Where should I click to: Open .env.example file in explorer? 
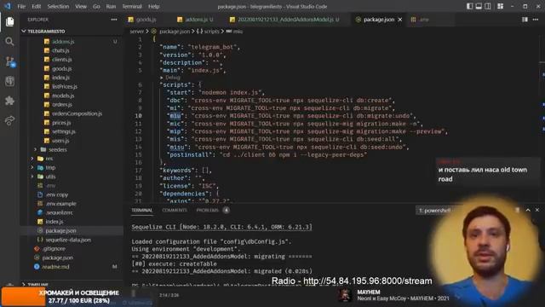[x=60, y=204]
